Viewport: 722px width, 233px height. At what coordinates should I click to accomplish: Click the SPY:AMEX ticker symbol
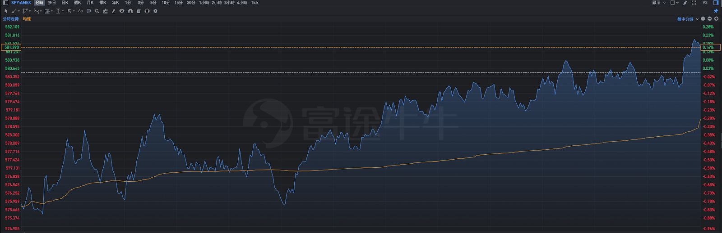[x=21, y=3]
